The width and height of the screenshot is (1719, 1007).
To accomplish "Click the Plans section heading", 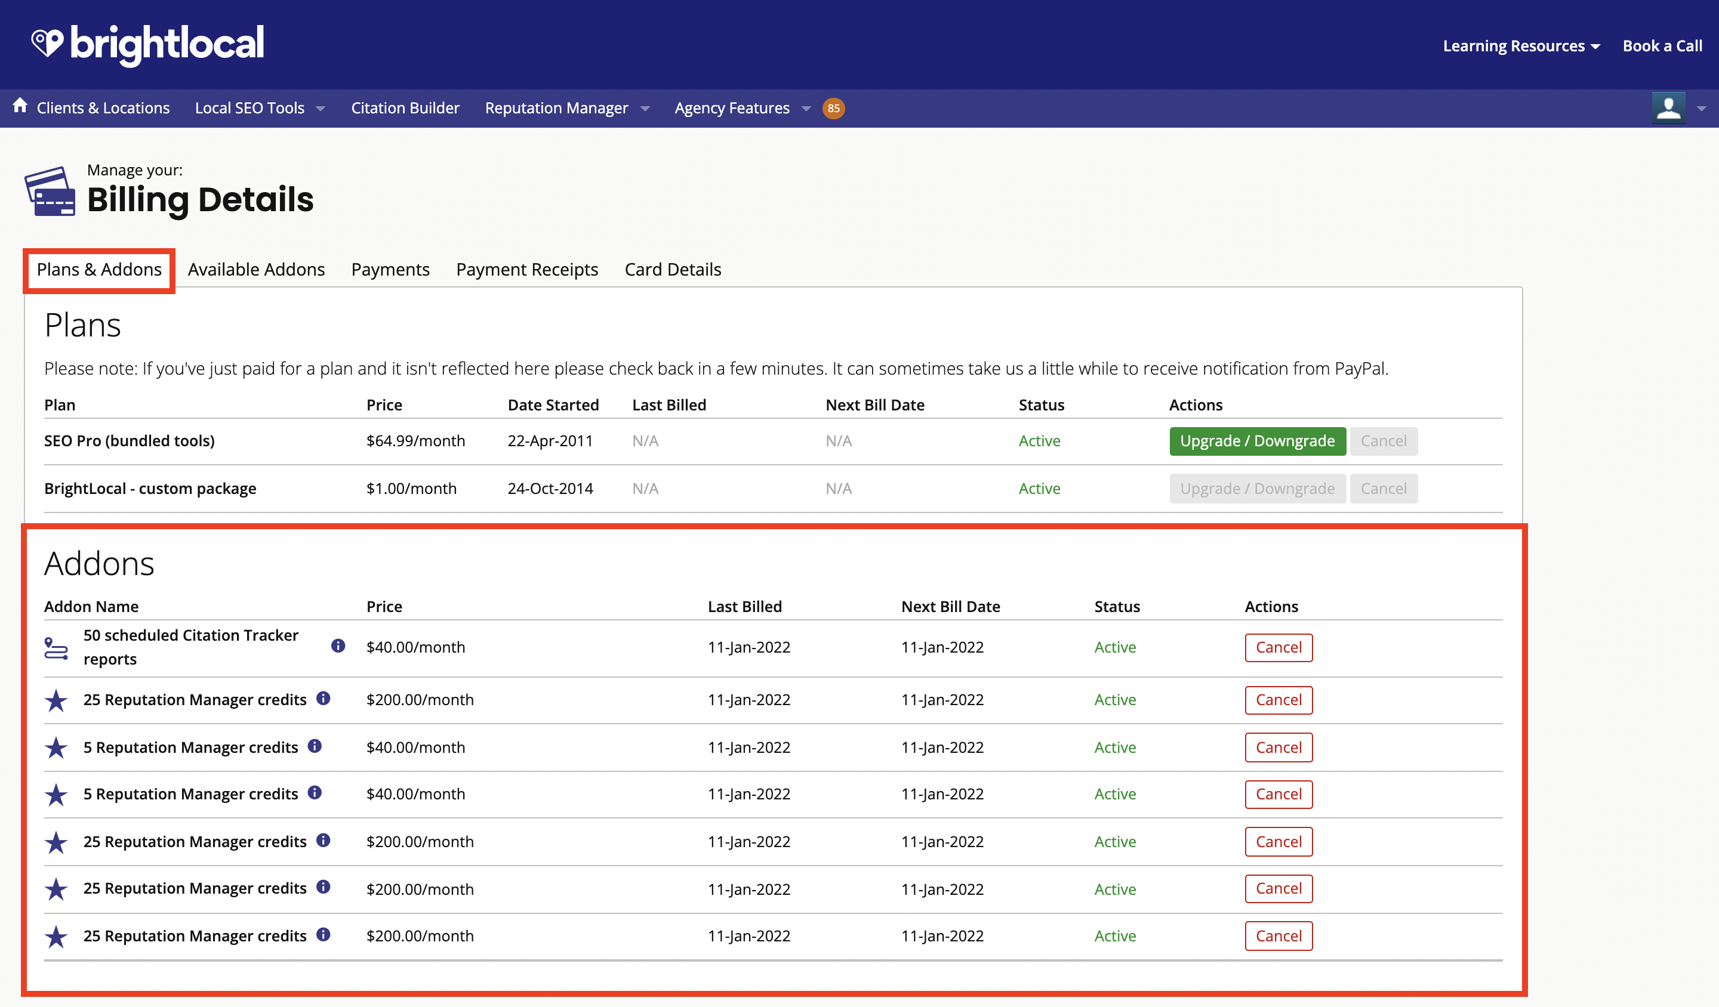I will pyautogui.click(x=82, y=325).
